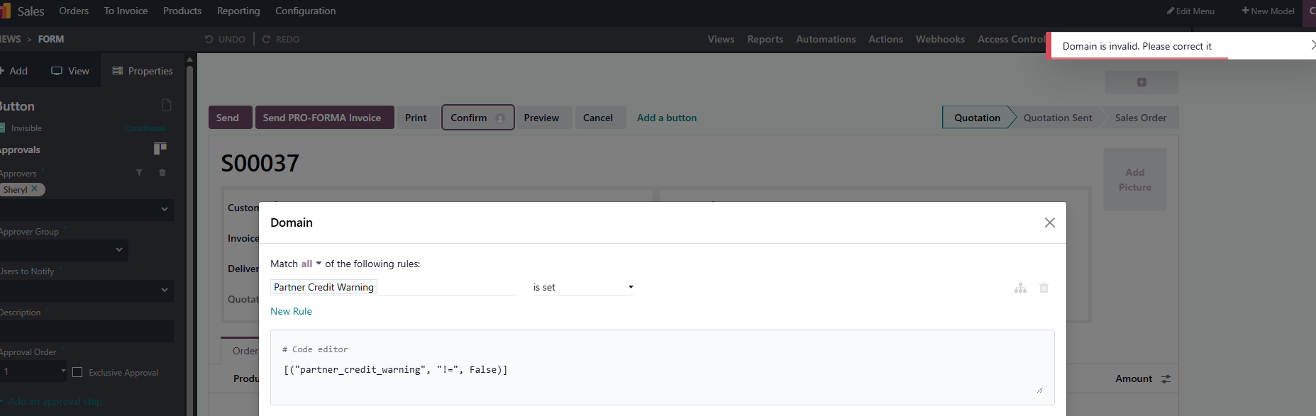The width and height of the screenshot is (1316, 416).
Task: Close the Domain dialog
Action: pos(1049,223)
